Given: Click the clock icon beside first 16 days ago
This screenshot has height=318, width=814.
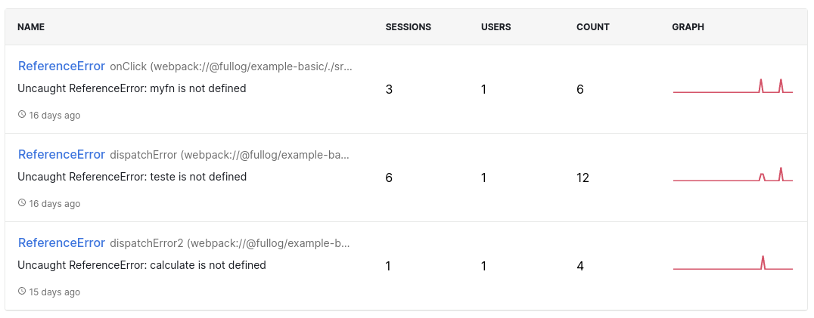Looking at the screenshot, I should [22, 115].
